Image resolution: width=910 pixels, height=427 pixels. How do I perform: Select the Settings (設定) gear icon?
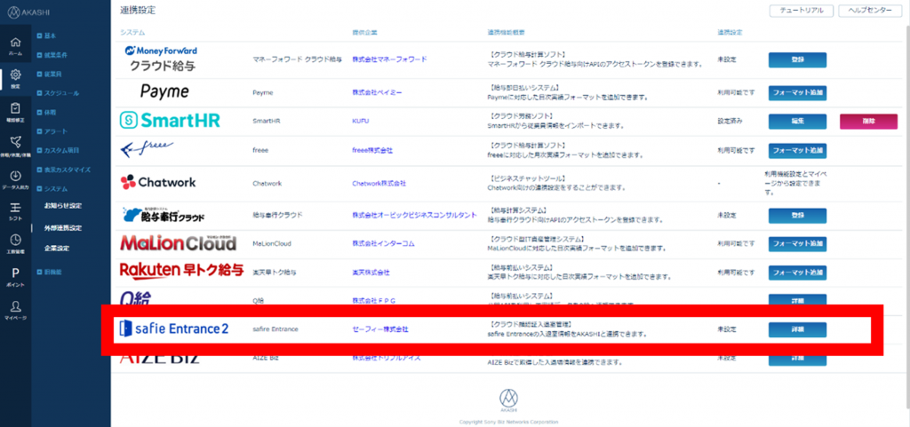pos(16,79)
